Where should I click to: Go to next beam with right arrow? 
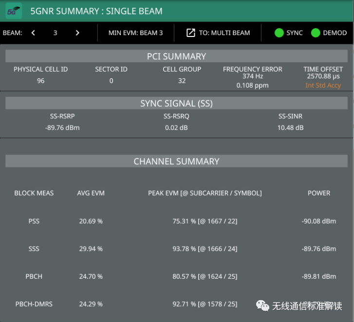click(77, 33)
